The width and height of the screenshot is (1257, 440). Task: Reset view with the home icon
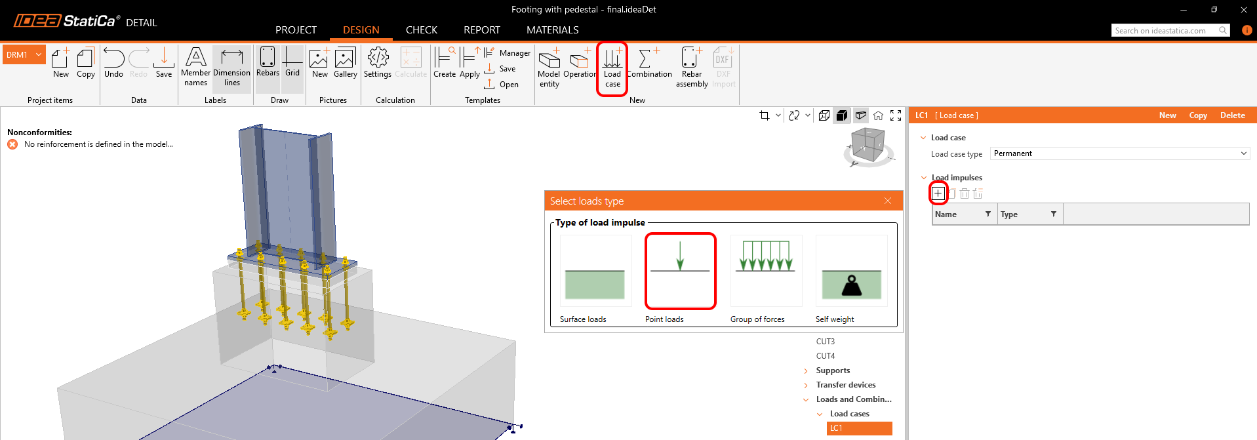click(878, 115)
